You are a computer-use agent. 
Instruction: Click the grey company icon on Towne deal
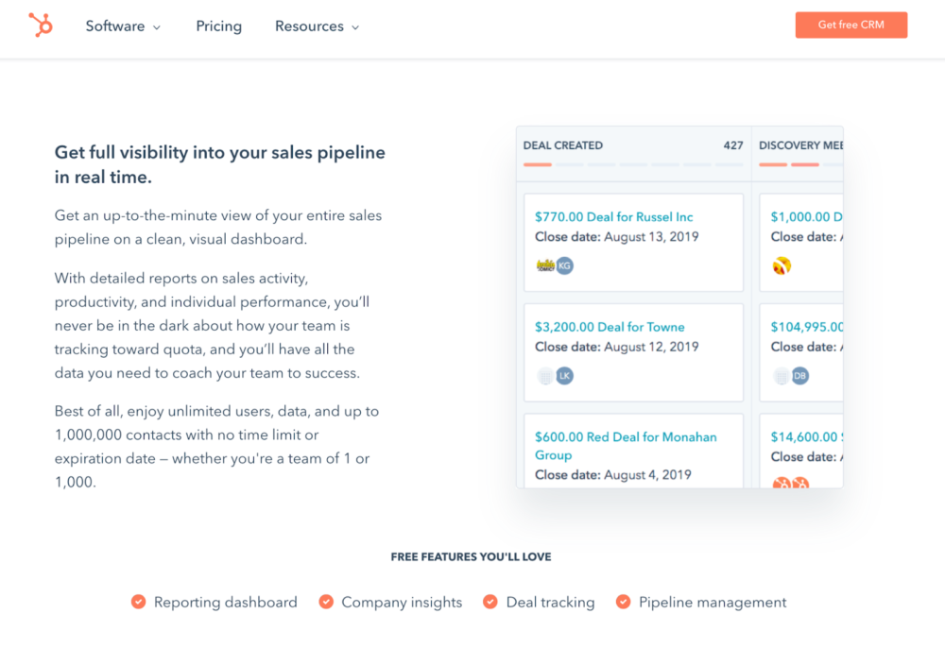(544, 376)
